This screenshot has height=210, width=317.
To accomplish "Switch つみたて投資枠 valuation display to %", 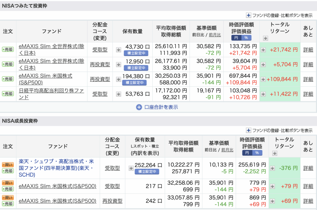I will 246,38.
